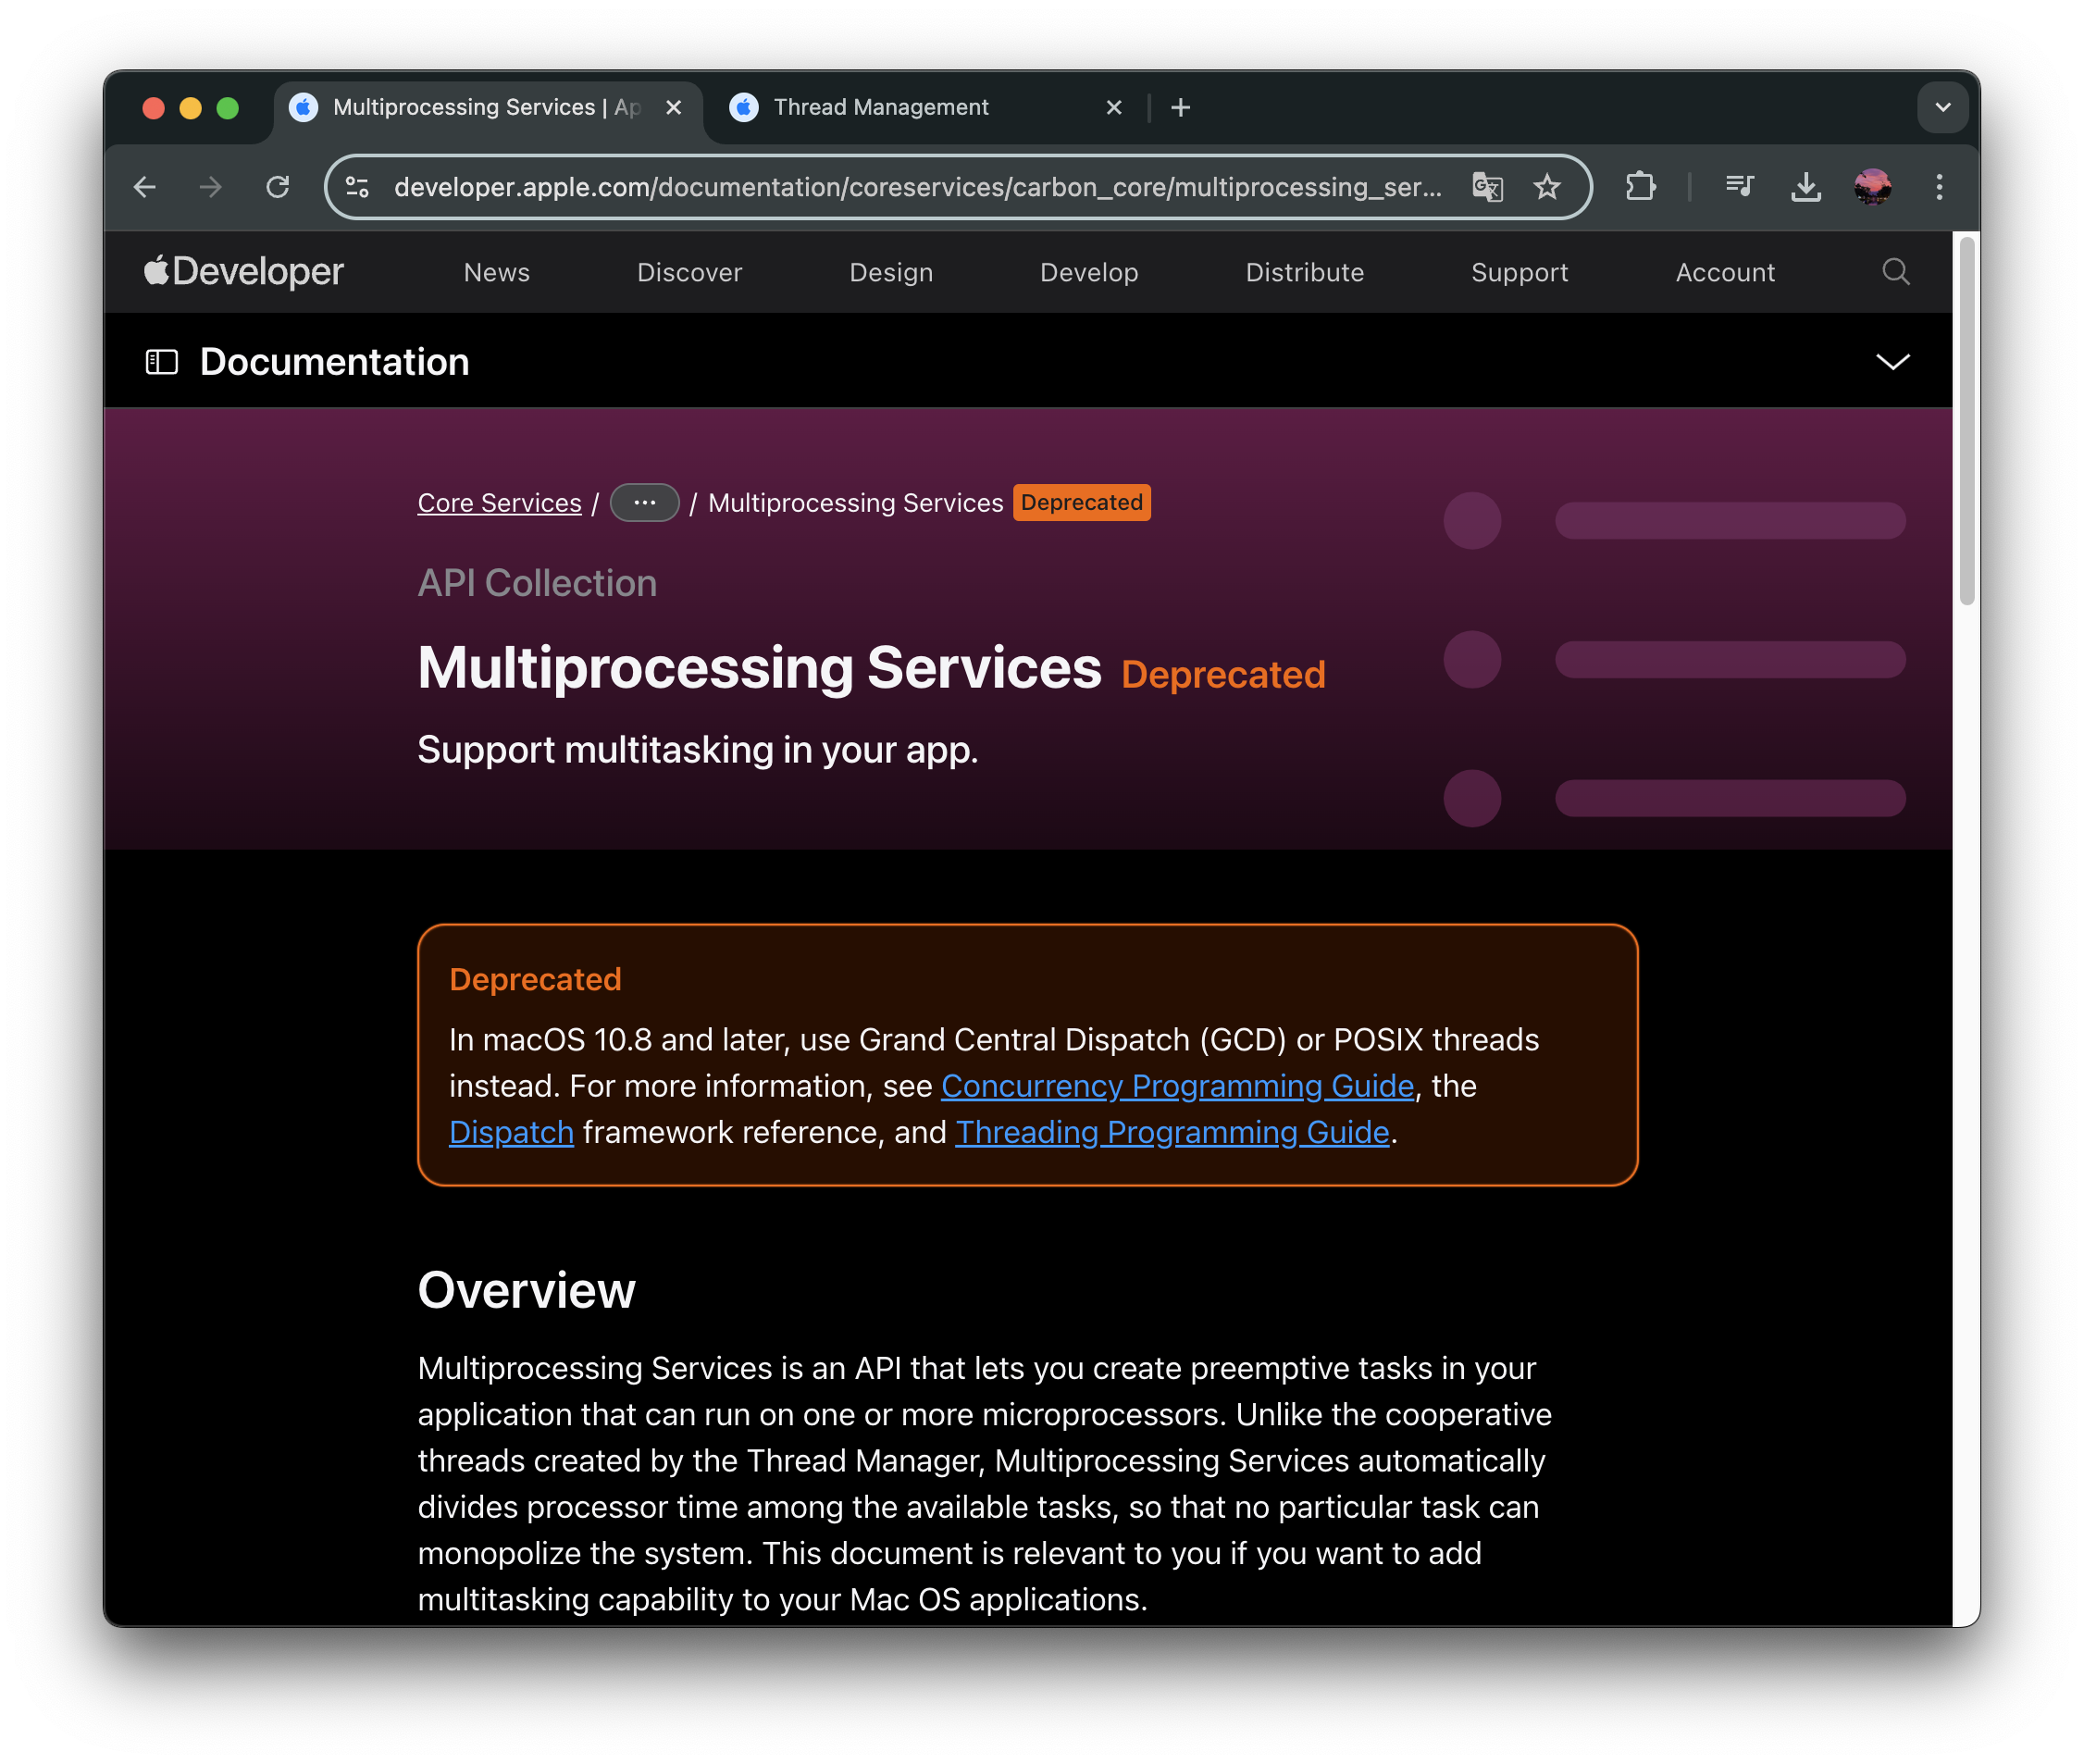Screen dimensions: 2084x1764
Task: Bookmark this page with the star icon
Action: coord(1546,187)
